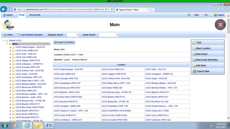Screen dimensions: 230x129
Task: Expand USCG Abbie Burgess - WLM 553 node
Action: pos(10,47)
